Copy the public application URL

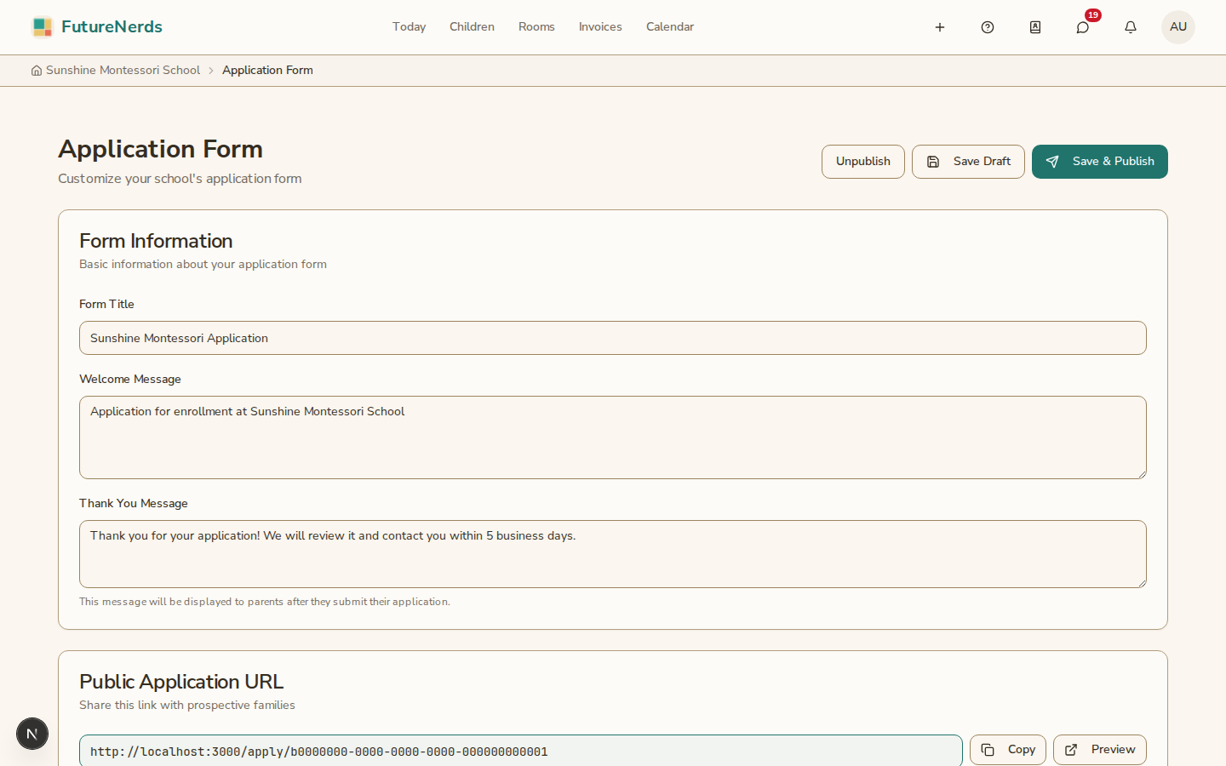coord(1008,750)
